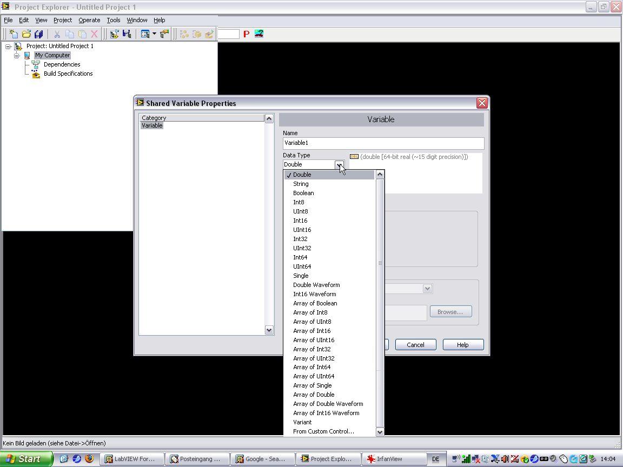Screen dimensions: 623x467
Task: Choose String data type from list
Action: pyautogui.click(x=329, y=184)
